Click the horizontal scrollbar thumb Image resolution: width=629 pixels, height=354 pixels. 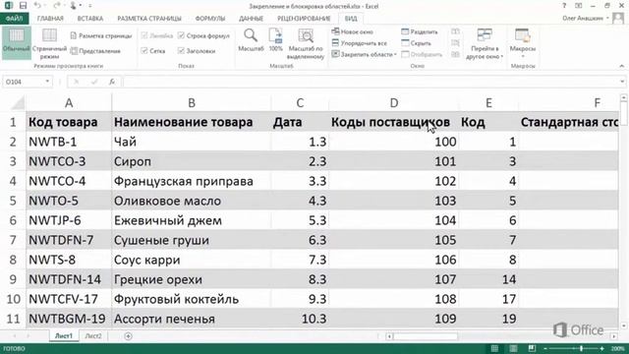coord(426,336)
